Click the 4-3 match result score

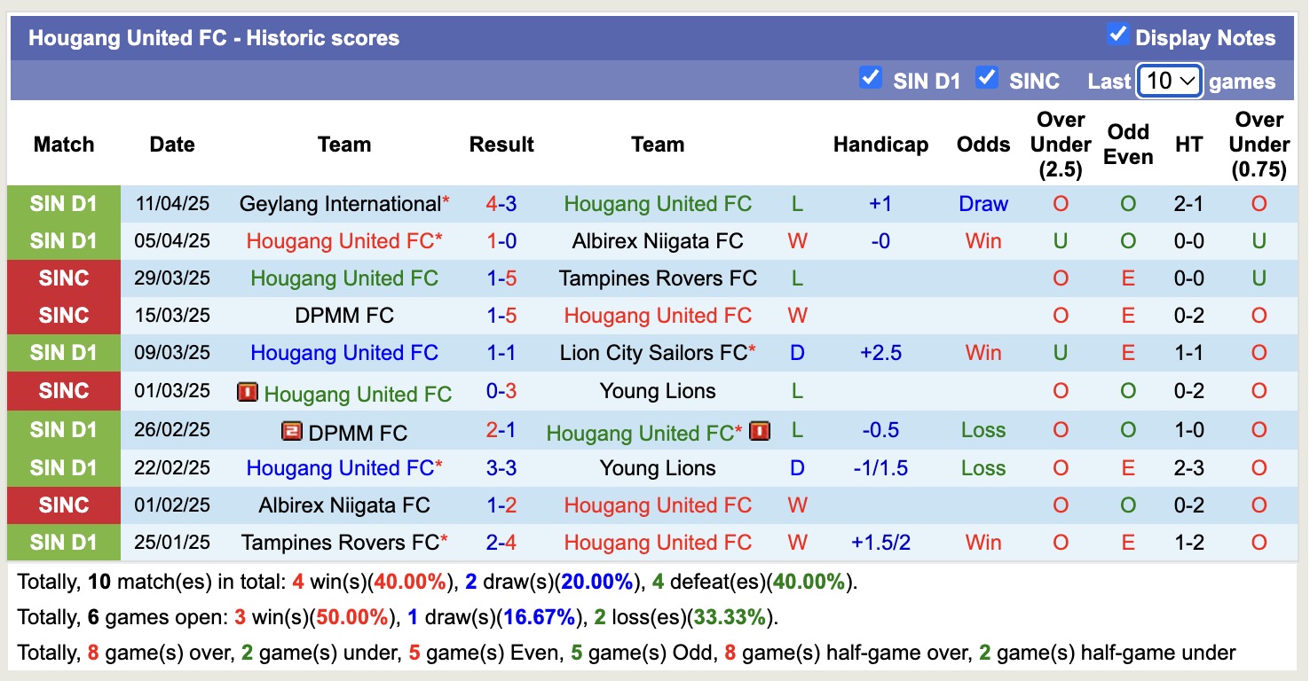[501, 204]
